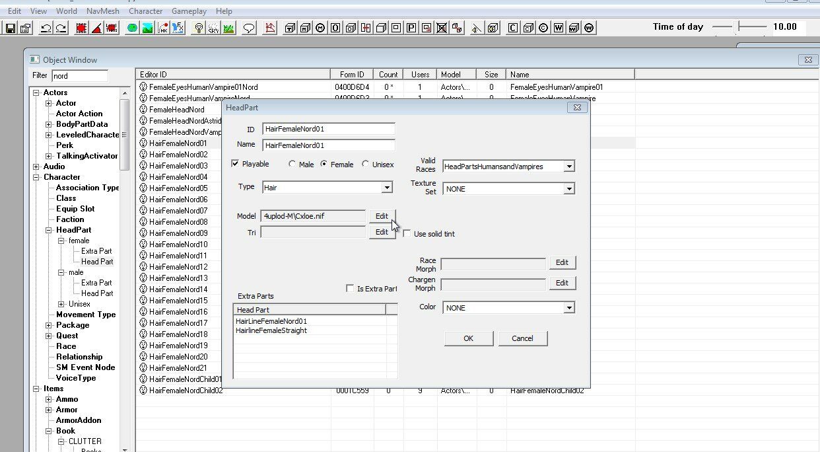Click the cube T toolbar icon
The height and width of the screenshot is (452, 820).
290,28
